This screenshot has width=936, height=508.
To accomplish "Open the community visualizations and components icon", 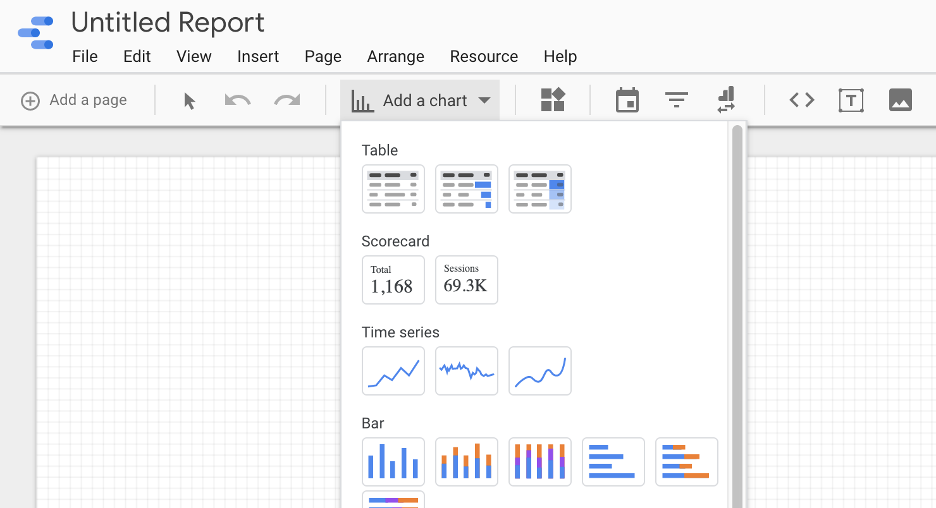I will pyautogui.click(x=552, y=100).
